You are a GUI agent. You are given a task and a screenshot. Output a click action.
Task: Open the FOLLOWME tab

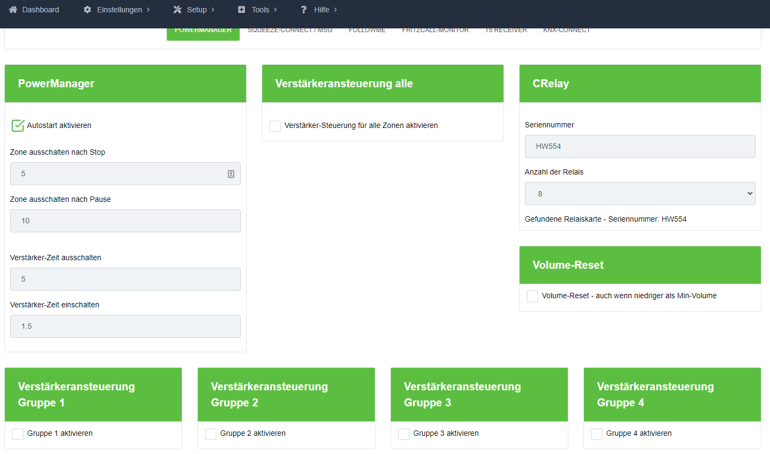(x=367, y=31)
